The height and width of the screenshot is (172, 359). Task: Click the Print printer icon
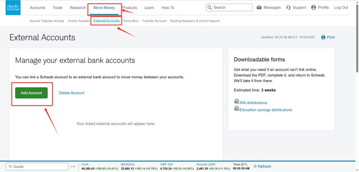pyautogui.click(x=323, y=37)
